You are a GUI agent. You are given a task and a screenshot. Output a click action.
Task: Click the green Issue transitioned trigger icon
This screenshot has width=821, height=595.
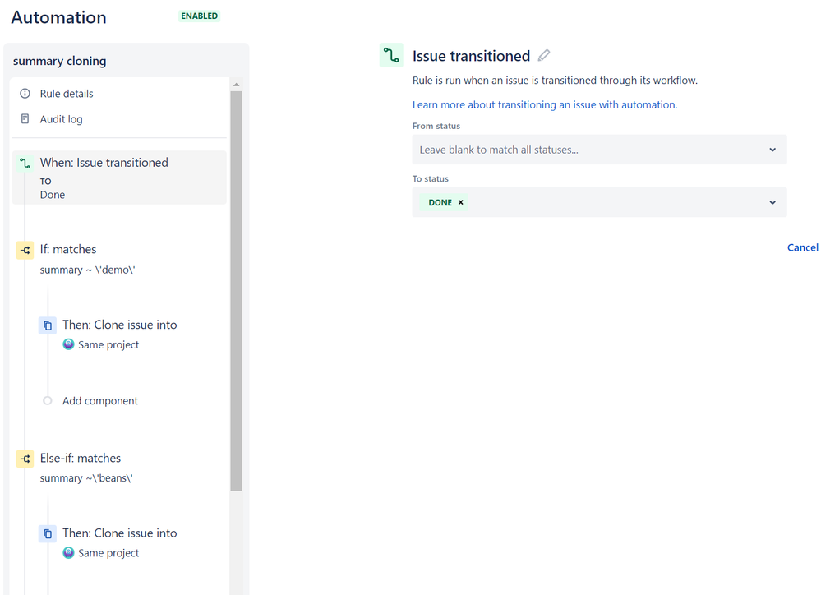click(x=390, y=55)
